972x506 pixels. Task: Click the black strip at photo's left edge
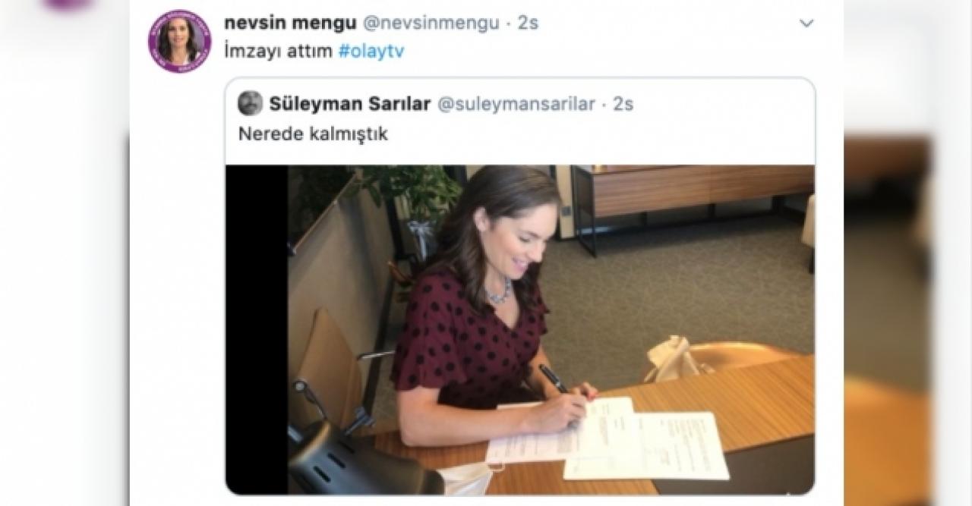tap(257, 330)
